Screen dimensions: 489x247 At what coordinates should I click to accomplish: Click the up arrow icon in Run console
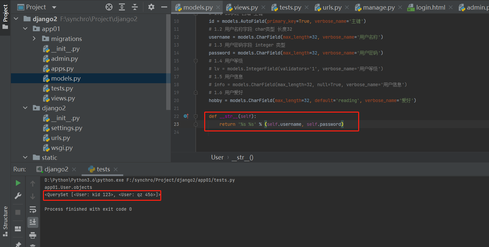coord(32,184)
